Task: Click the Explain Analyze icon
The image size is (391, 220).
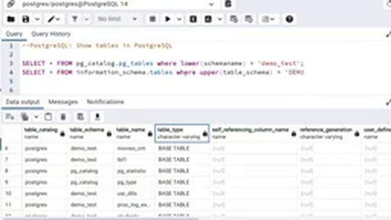Action: pos(208,19)
